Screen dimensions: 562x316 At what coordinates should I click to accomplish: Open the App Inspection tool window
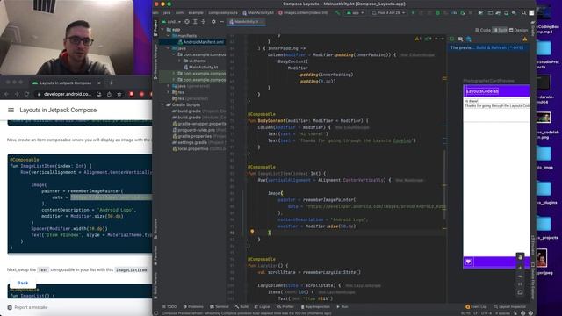point(315,306)
